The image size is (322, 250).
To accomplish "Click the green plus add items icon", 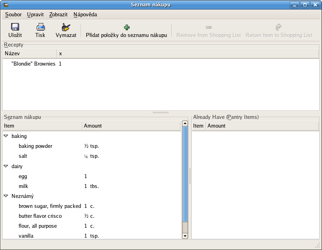I will click(126, 27).
